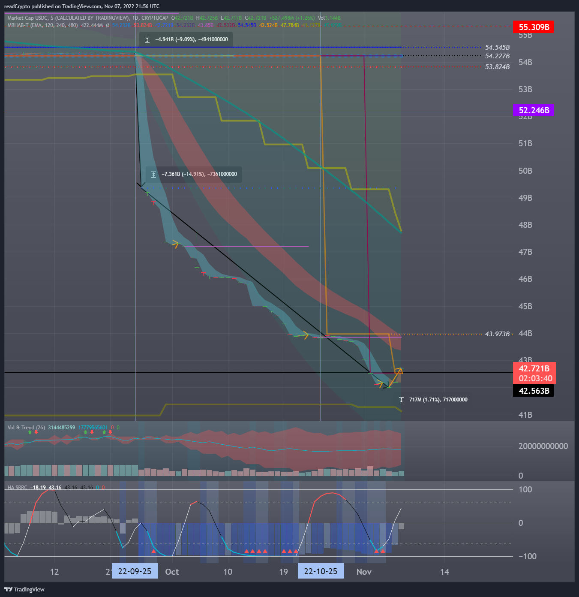Select the 54.545B level label

tap(497, 48)
